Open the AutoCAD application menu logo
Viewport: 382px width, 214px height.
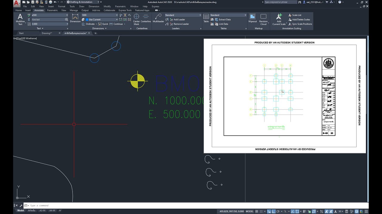click(17, 4)
